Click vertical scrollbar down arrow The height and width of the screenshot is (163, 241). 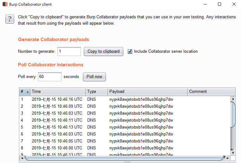coord(233,153)
